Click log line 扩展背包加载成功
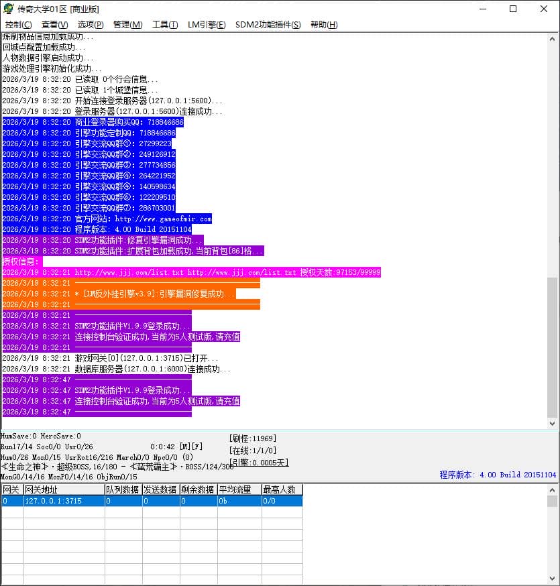 pos(133,251)
